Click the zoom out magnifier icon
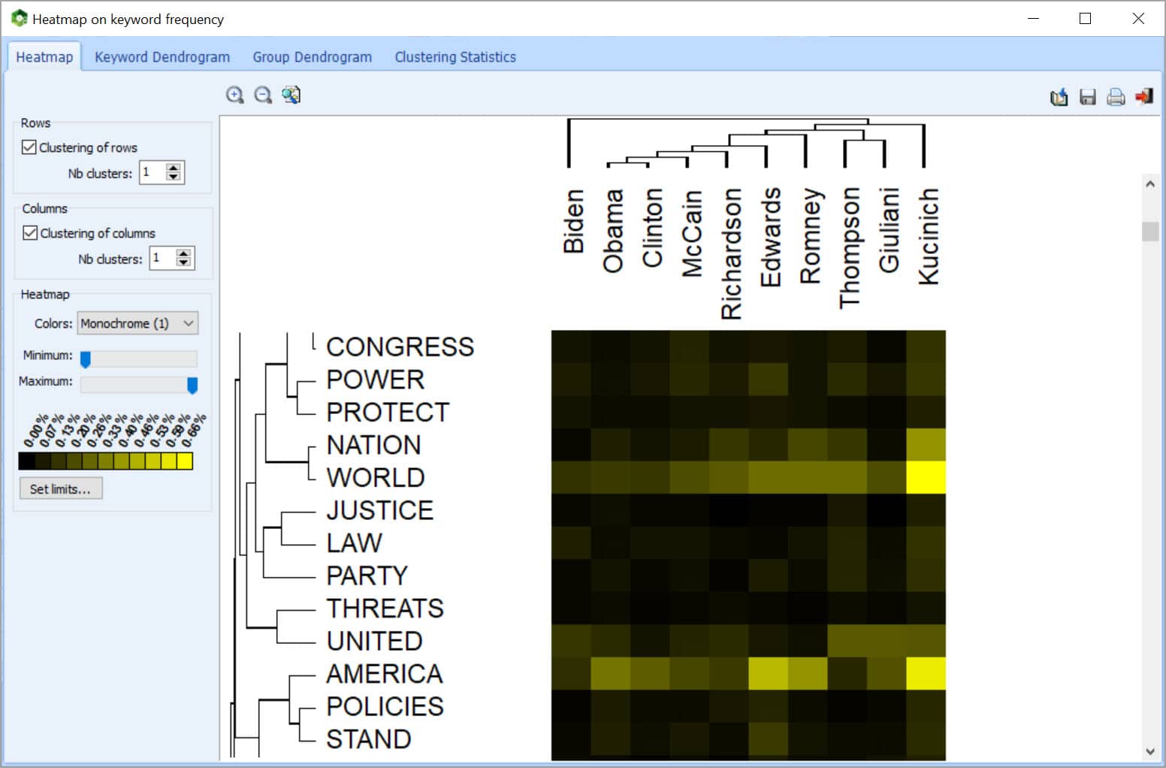 (263, 95)
